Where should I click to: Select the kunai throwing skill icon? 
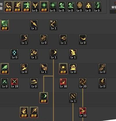[34, 25]
